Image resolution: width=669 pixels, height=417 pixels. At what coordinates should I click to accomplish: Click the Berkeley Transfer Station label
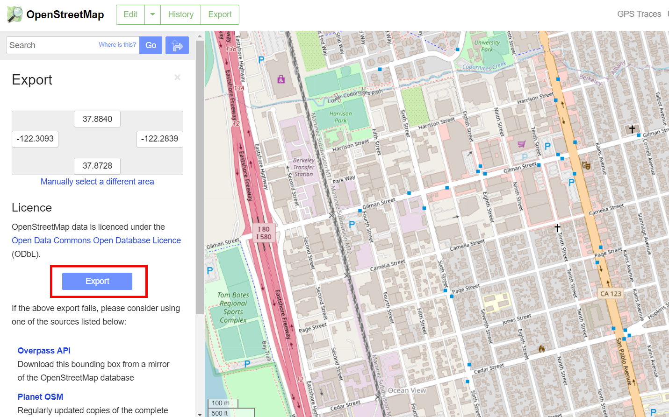tap(304, 167)
